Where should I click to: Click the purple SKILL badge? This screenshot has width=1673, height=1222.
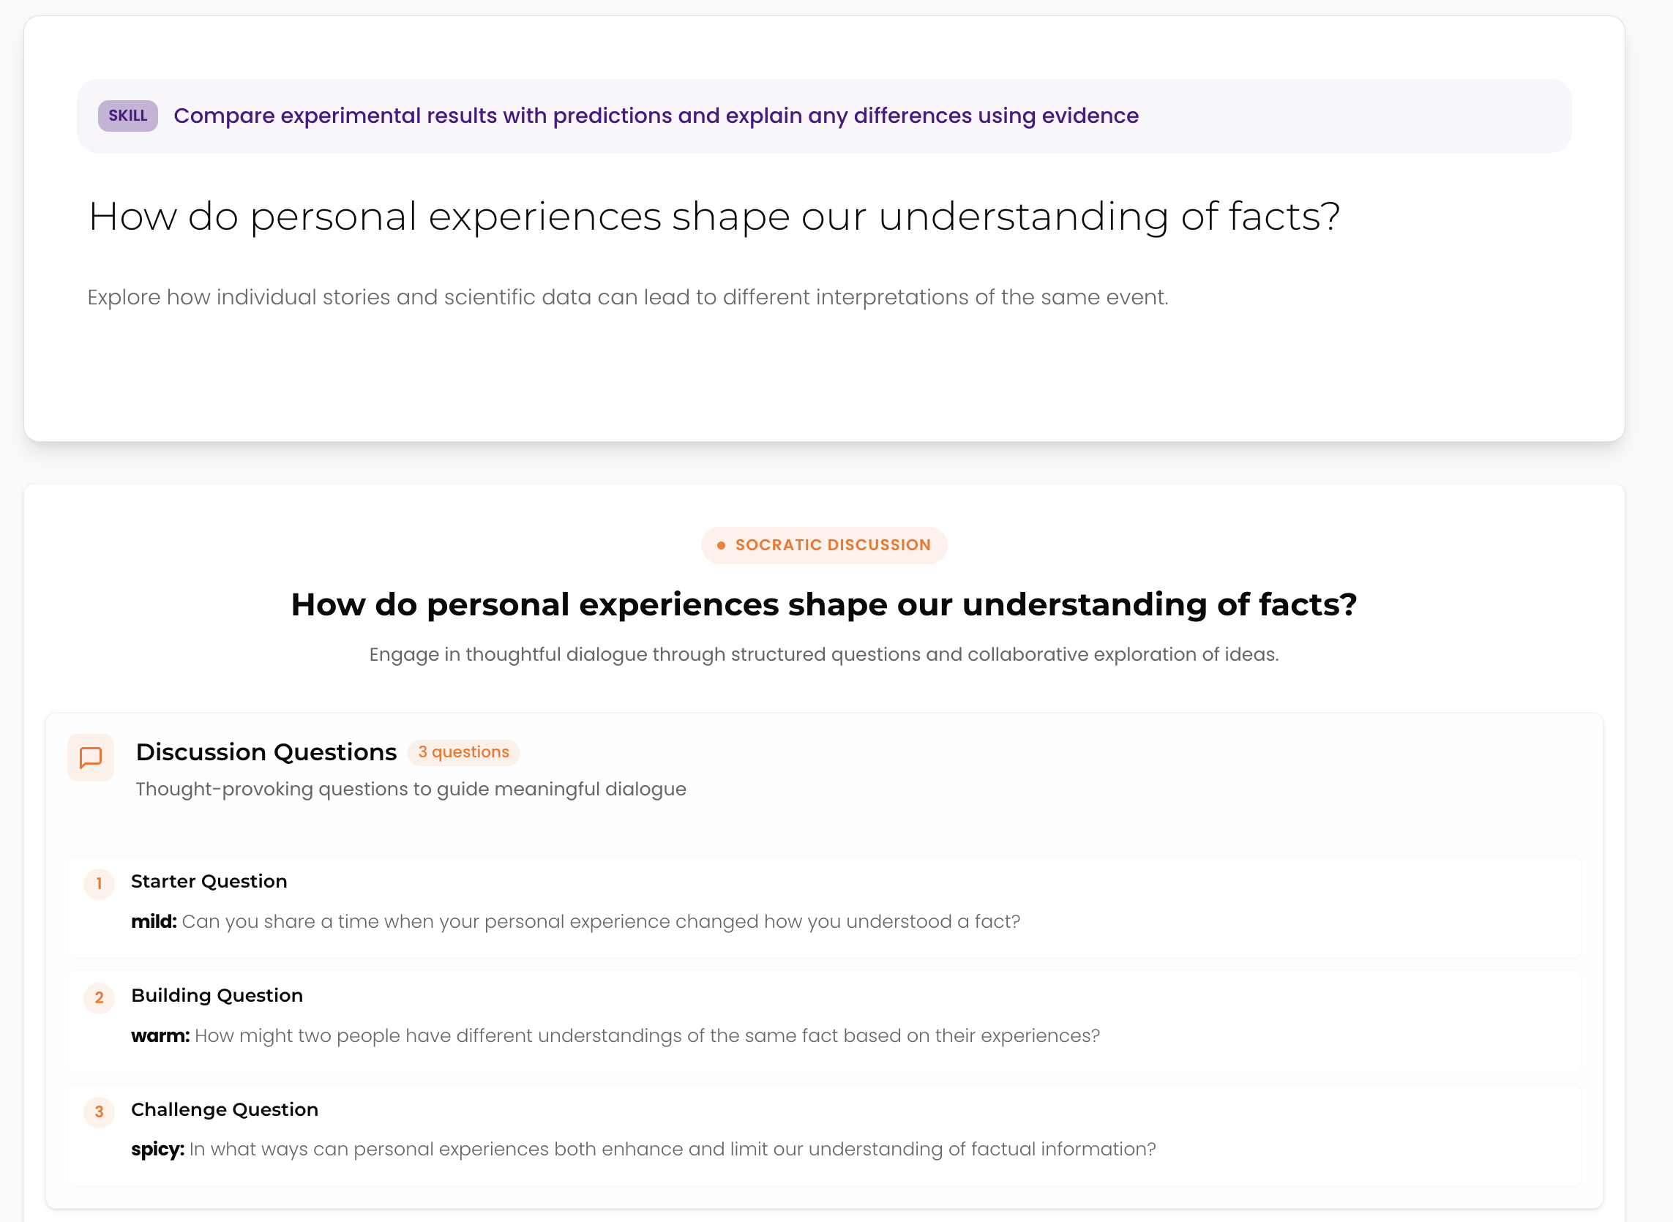128,116
